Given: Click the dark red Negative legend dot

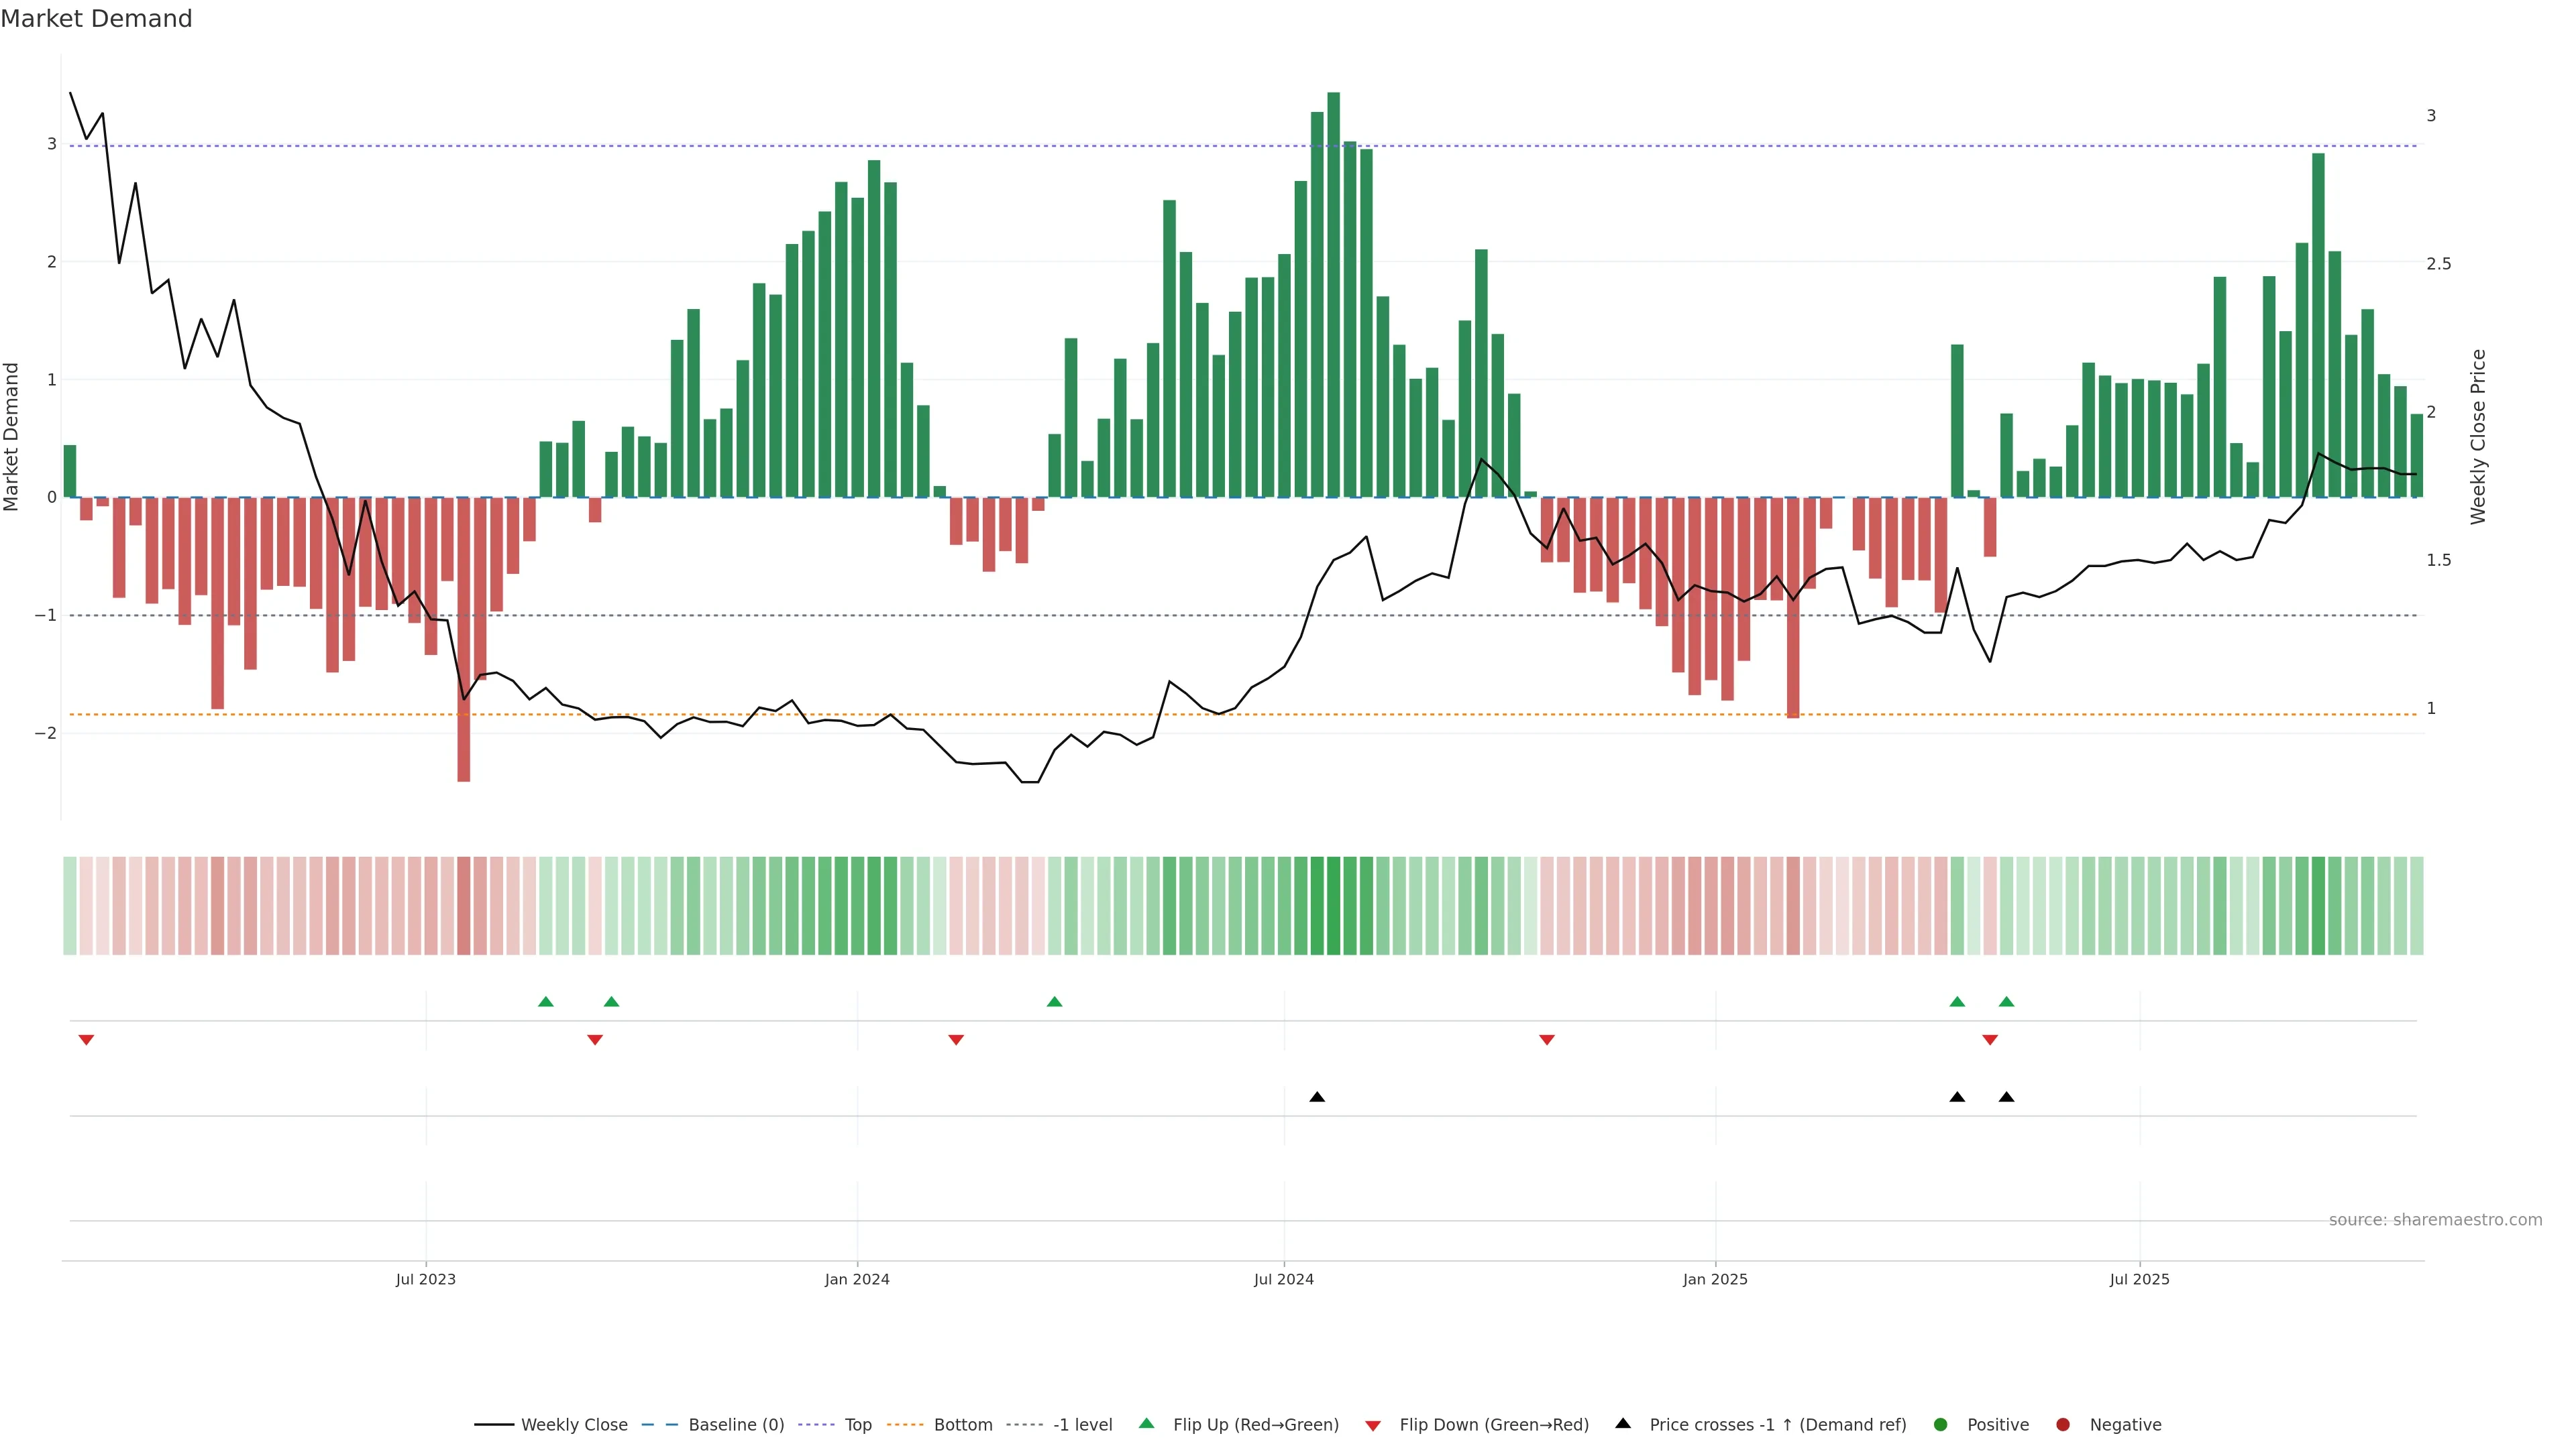Looking at the screenshot, I should coord(2062,1424).
